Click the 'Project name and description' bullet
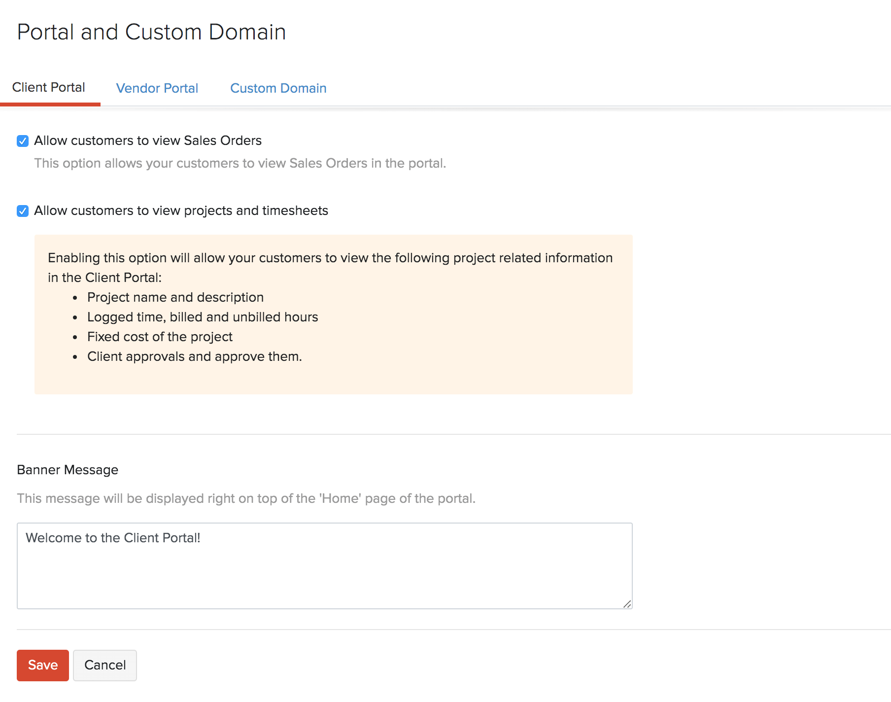891x702 pixels. 175,298
